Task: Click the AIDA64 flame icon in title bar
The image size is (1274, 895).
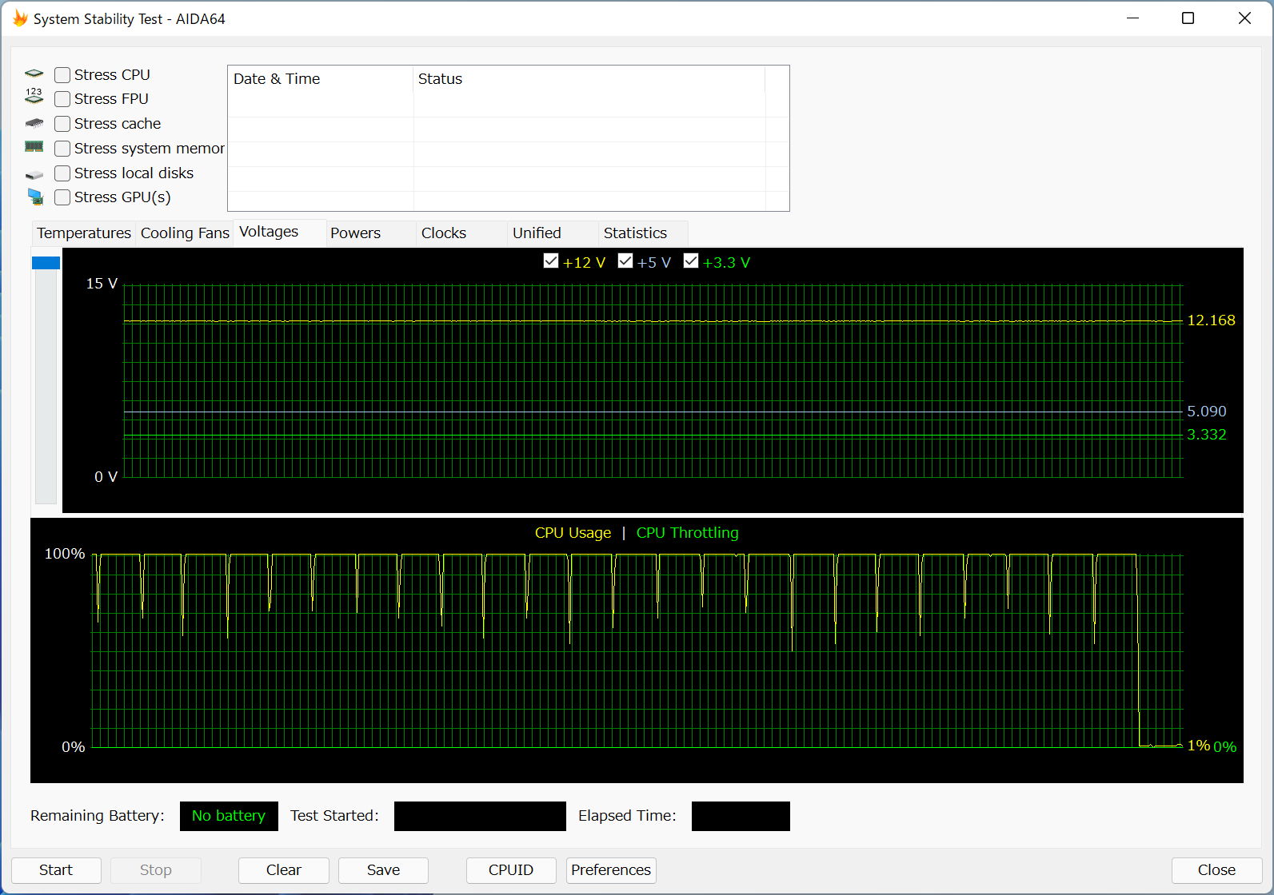Action: (x=19, y=18)
